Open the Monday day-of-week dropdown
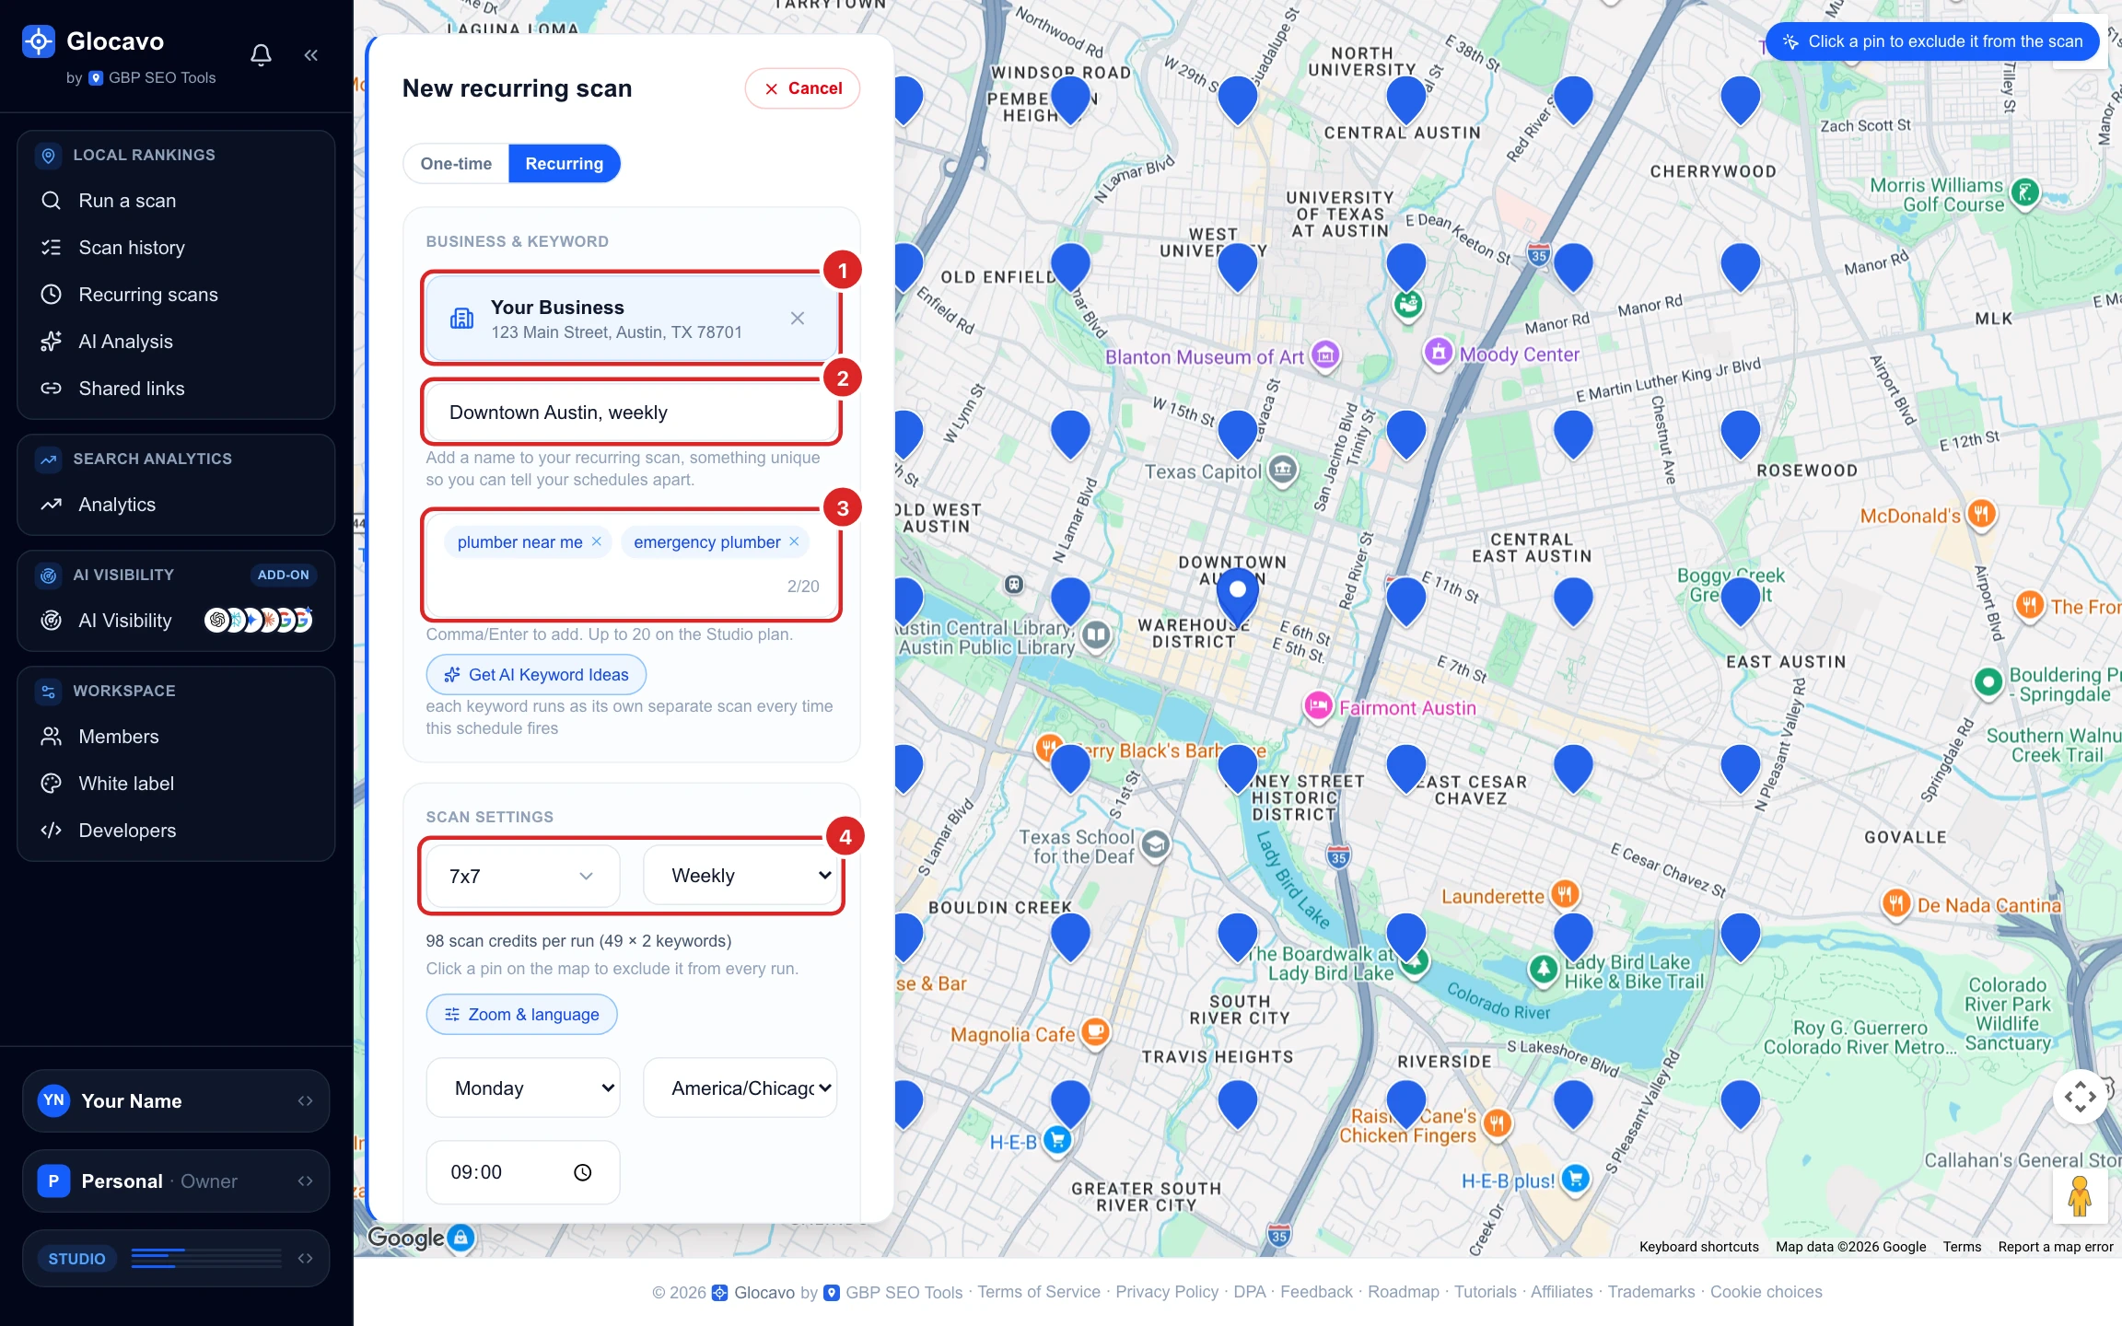Image resolution: width=2122 pixels, height=1326 pixels. click(522, 1088)
